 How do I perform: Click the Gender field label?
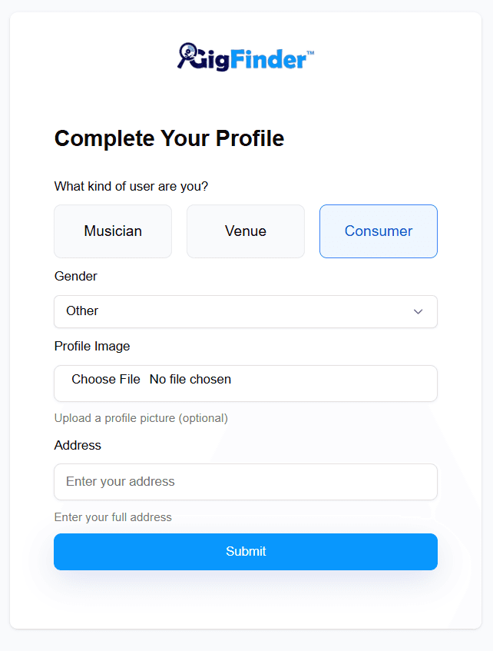click(76, 276)
